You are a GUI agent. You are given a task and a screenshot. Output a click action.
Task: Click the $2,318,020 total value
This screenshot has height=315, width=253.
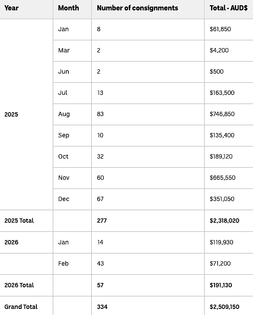pos(224,221)
